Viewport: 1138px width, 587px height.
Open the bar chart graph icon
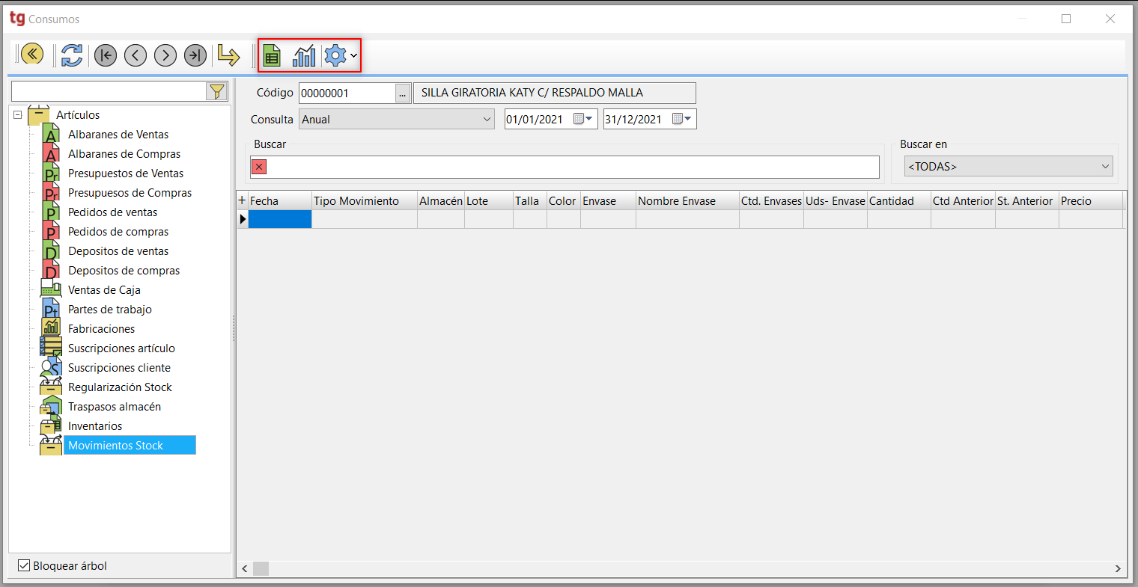coord(304,55)
